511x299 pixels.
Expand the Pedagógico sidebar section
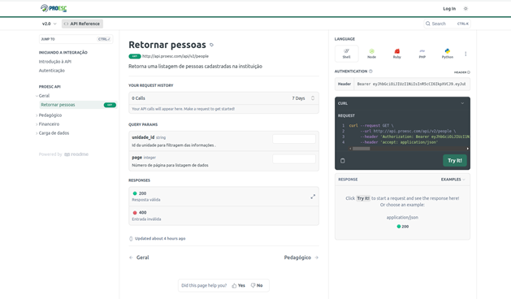pyautogui.click(x=50, y=115)
